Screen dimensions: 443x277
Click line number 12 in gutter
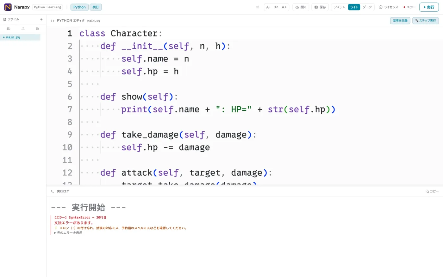(67, 173)
